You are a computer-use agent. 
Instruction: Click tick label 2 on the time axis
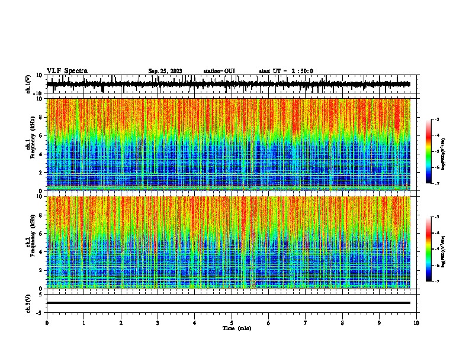[x=121, y=323]
